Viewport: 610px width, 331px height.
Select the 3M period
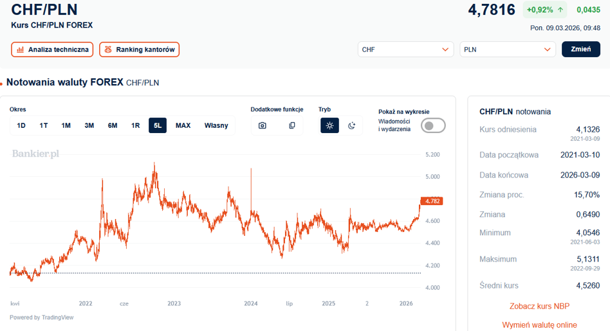89,125
